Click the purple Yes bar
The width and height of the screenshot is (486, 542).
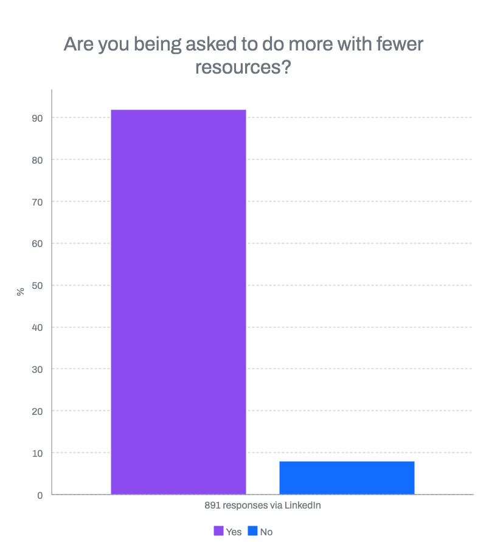[178, 302]
